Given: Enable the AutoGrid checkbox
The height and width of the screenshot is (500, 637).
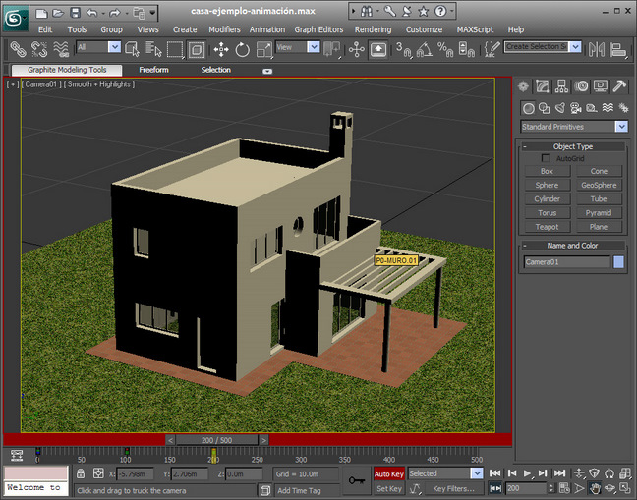Looking at the screenshot, I should [x=547, y=158].
